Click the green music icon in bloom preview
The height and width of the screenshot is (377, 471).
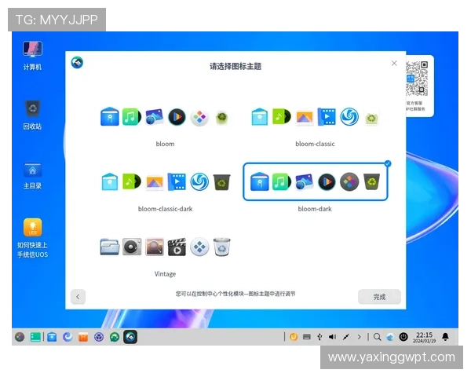(132, 117)
